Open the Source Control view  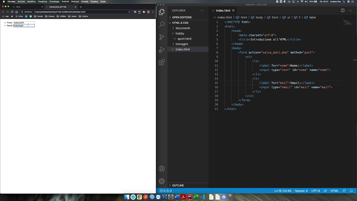tap(161, 37)
